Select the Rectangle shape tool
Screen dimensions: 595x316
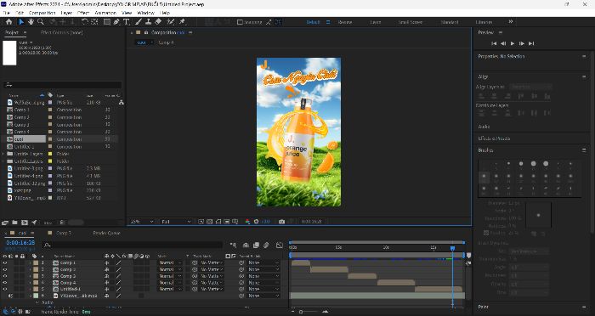[x=107, y=22]
